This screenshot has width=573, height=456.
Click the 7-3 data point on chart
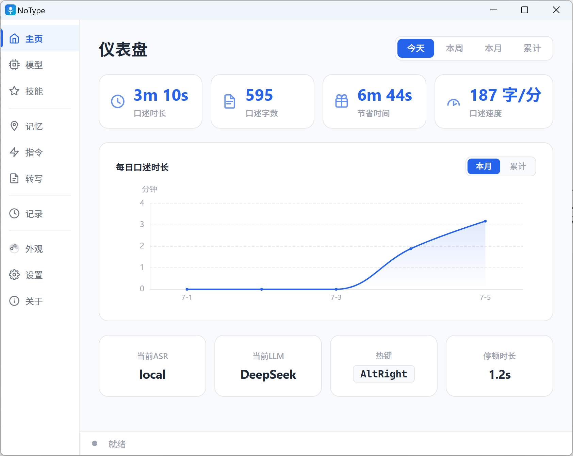pyautogui.click(x=336, y=289)
